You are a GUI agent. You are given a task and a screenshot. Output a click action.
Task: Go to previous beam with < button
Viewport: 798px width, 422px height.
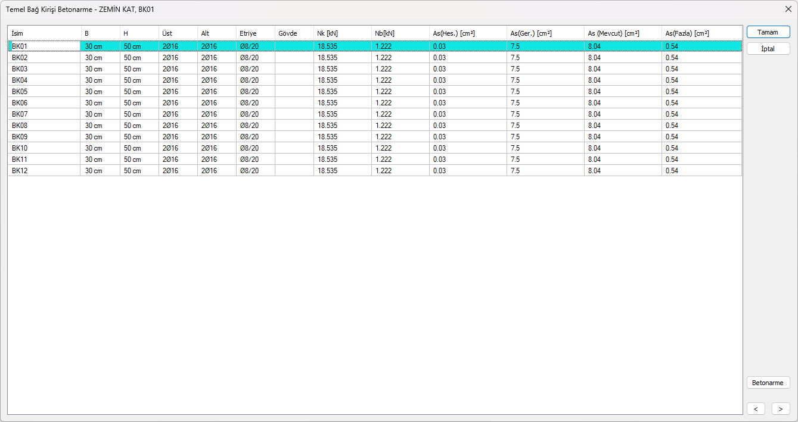pyautogui.click(x=756, y=409)
